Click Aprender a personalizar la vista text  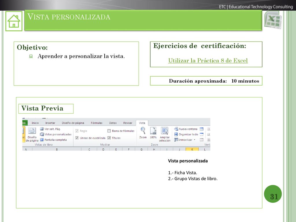(81, 56)
